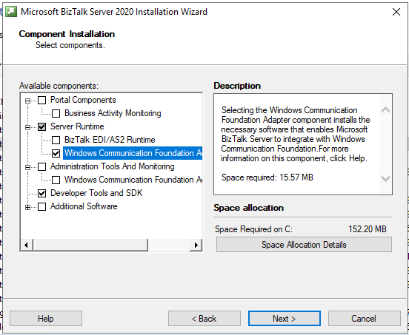Check the Portal Components checkbox
Image resolution: width=409 pixels, height=335 pixels.
coord(42,101)
